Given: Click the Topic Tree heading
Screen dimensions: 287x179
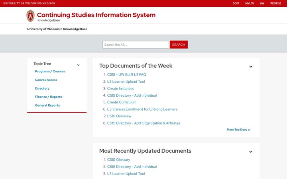Looking at the screenshot, I should click(x=42, y=64).
